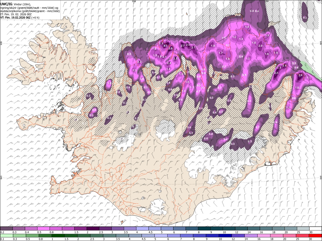Pick the darkest green rain swatch for 1–1.5 mm
This screenshot has height=241, width=322.
[x=58, y=235]
